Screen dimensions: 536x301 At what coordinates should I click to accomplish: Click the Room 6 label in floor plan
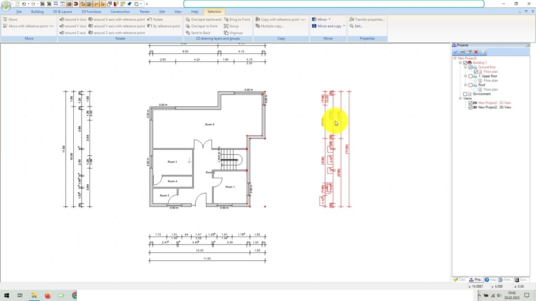(x=210, y=125)
